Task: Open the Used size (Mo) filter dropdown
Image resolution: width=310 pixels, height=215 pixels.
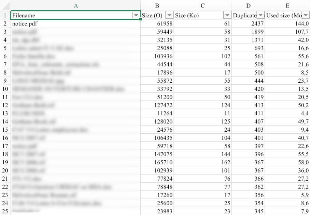Action: (x=306, y=15)
